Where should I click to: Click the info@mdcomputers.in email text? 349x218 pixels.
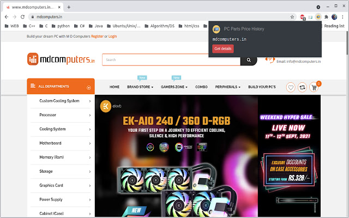point(304,62)
